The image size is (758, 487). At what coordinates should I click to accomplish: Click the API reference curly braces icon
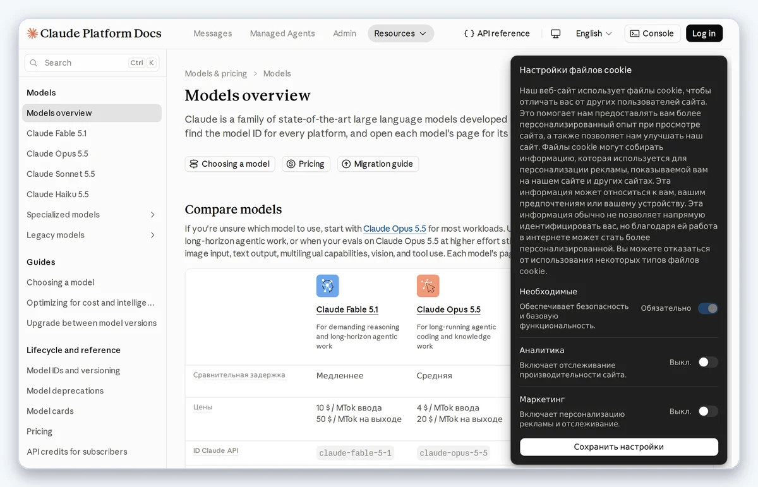point(469,33)
